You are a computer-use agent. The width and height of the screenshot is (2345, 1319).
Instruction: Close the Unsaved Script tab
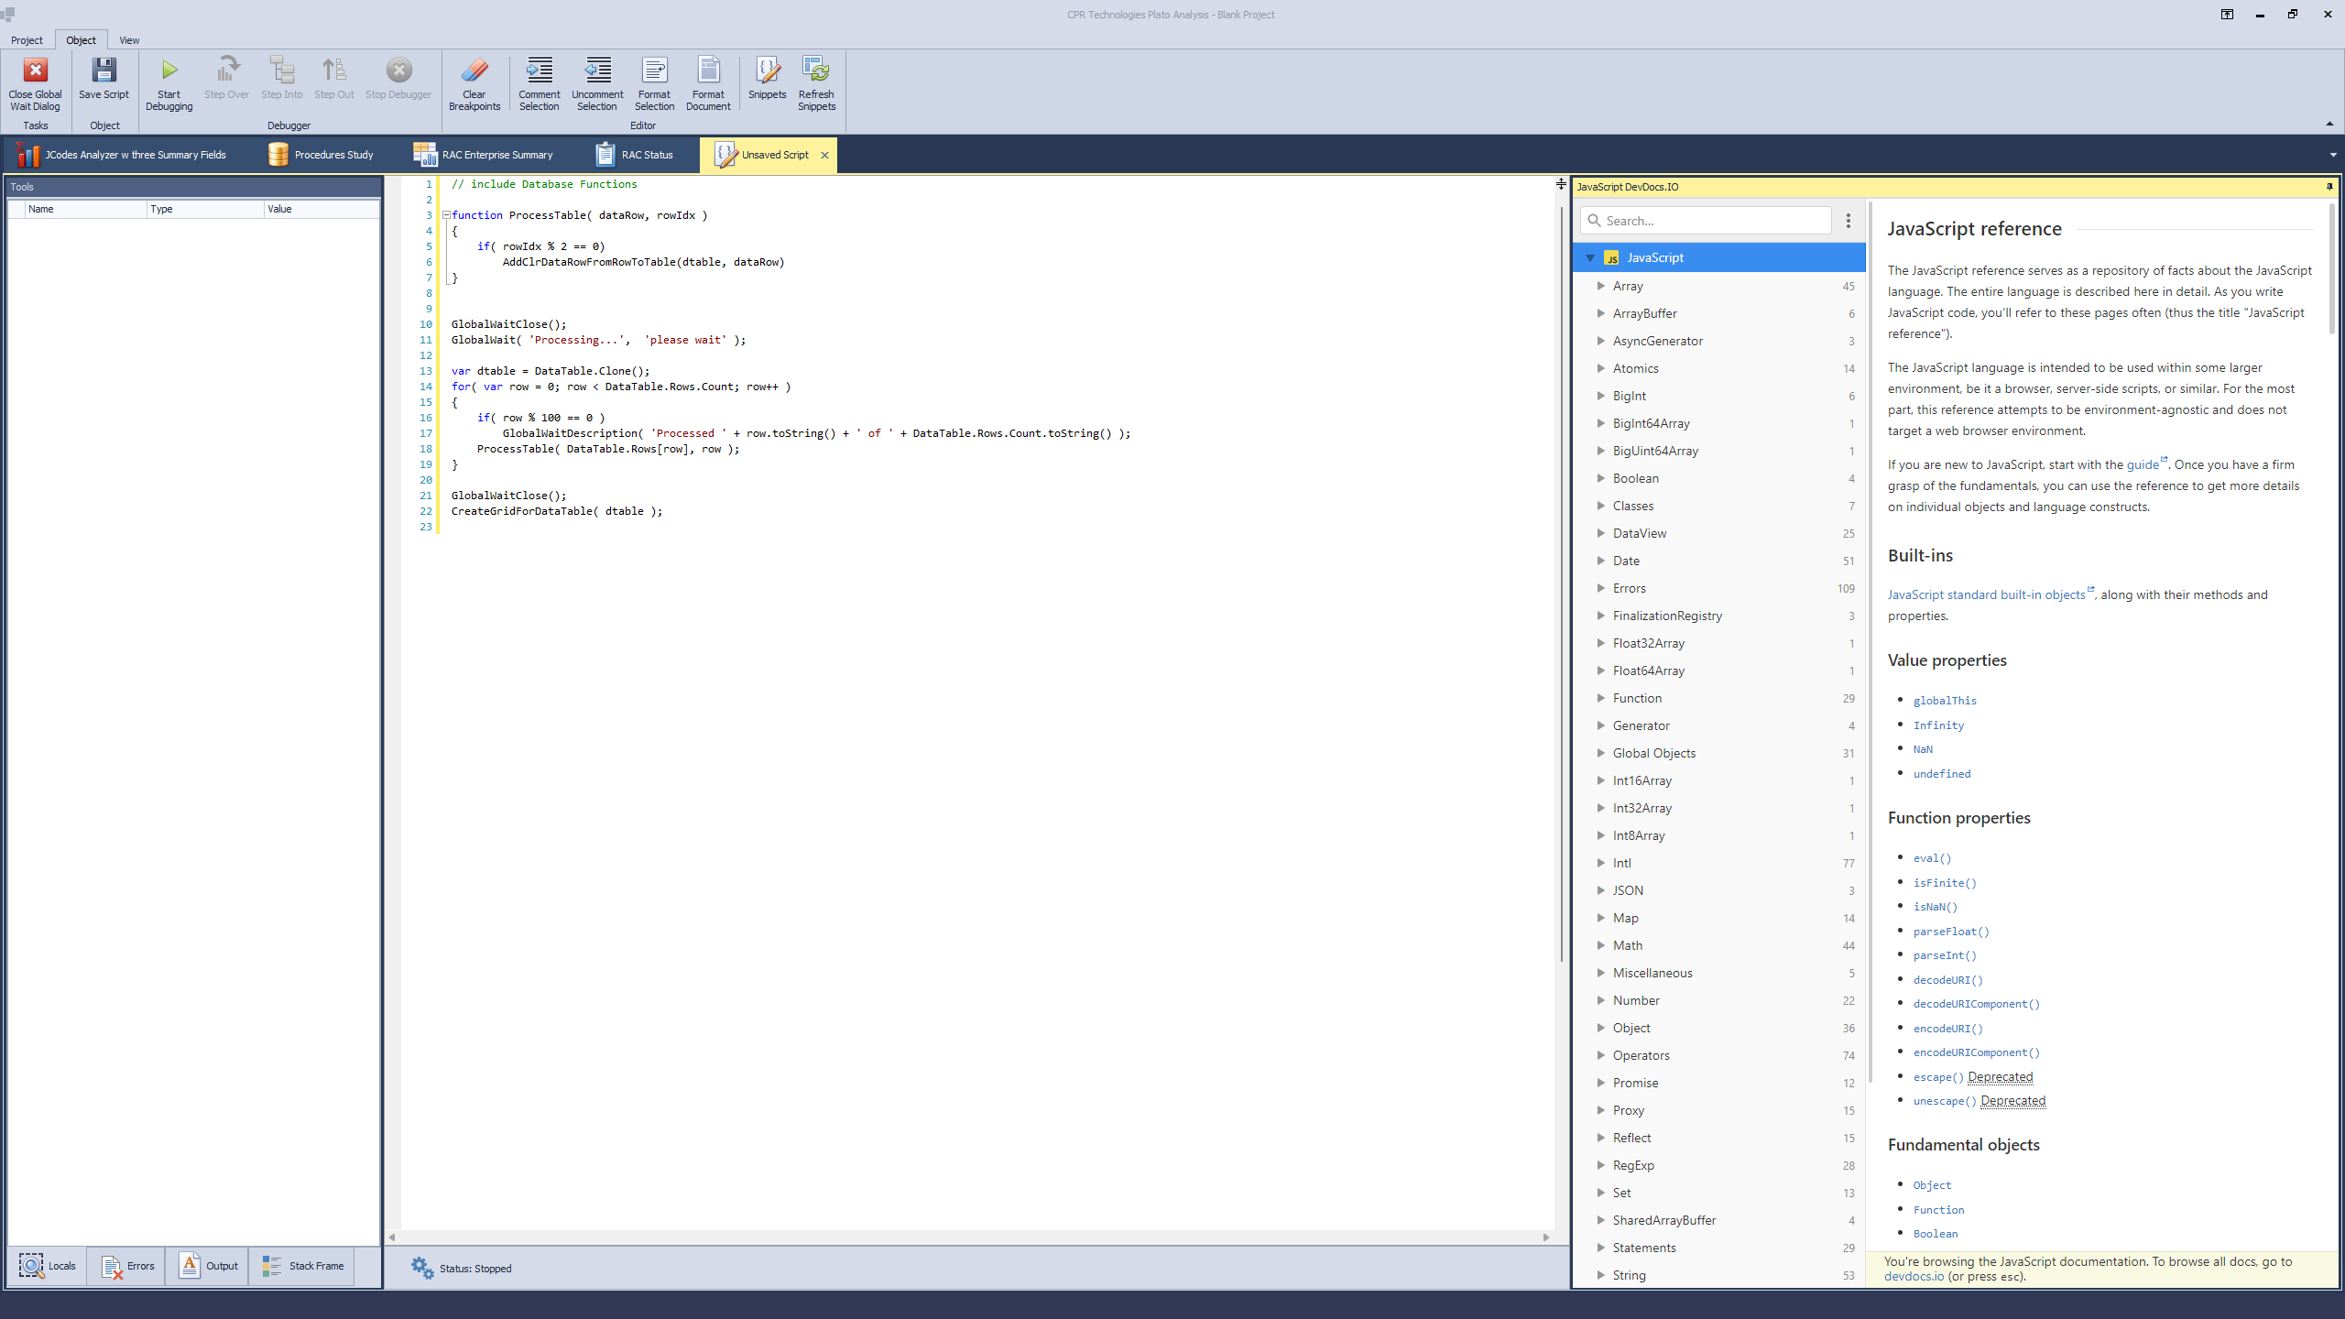824,155
